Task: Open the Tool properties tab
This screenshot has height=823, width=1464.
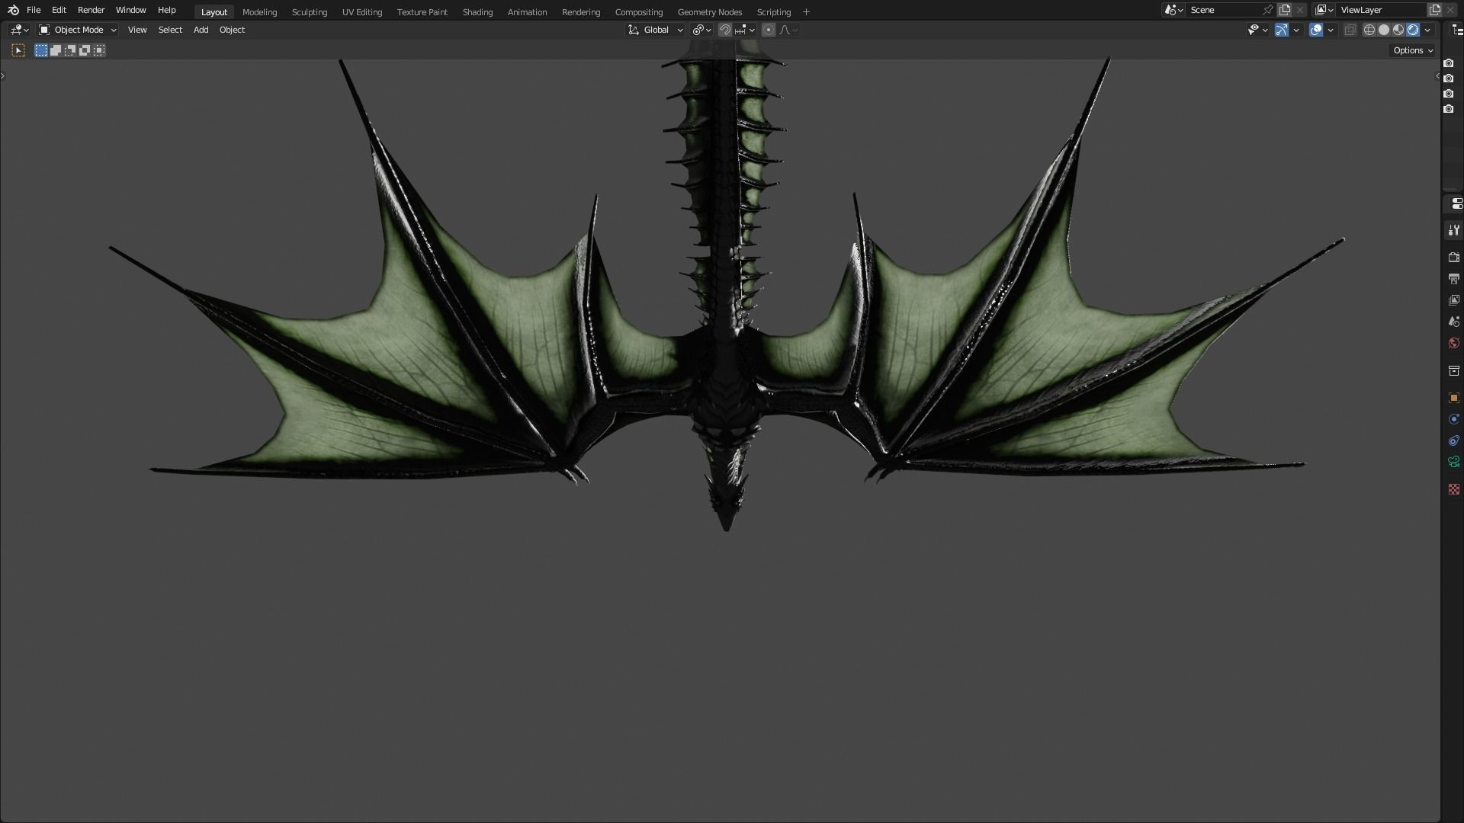Action: [1453, 230]
